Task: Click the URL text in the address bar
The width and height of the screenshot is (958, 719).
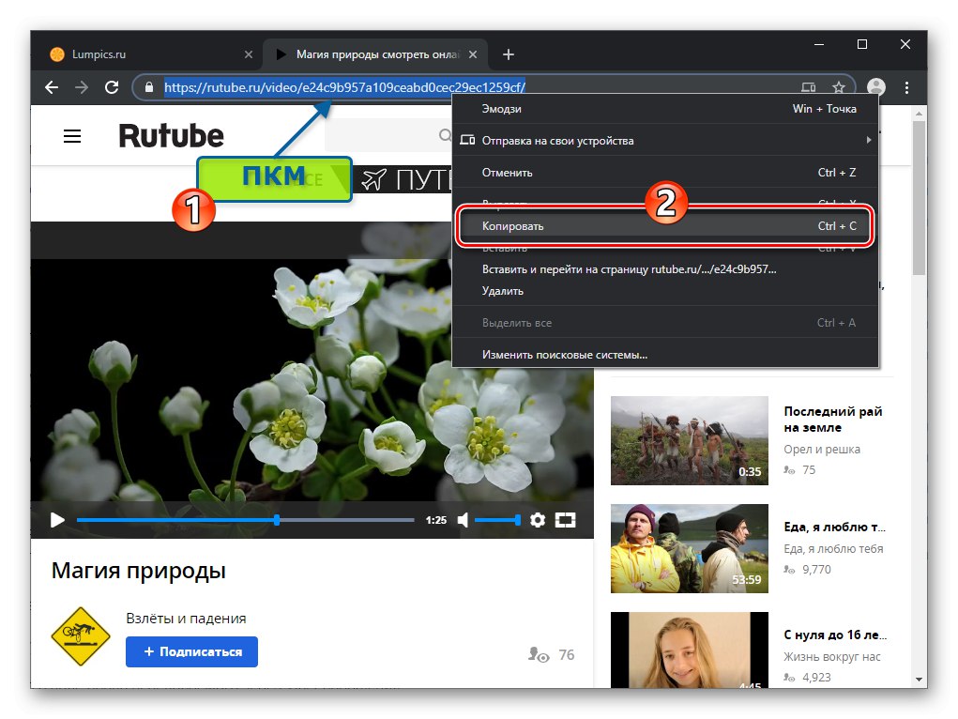Action: pos(344,87)
